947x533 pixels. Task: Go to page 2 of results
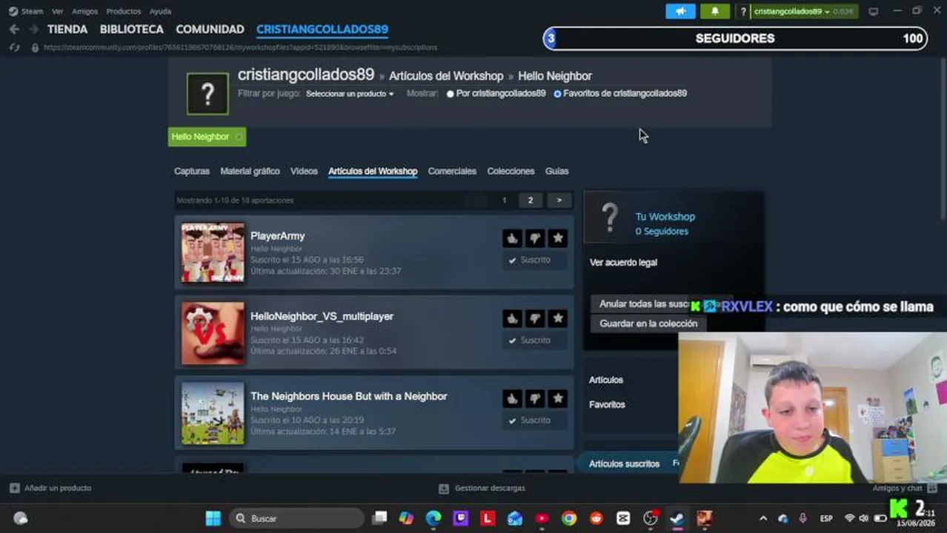tap(530, 200)
